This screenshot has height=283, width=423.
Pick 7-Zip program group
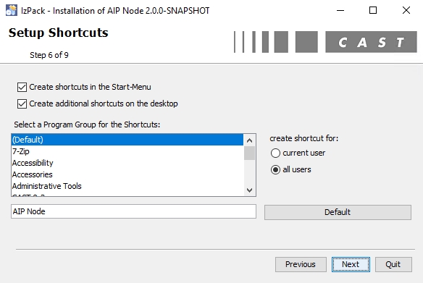click(x=127, y=151)
